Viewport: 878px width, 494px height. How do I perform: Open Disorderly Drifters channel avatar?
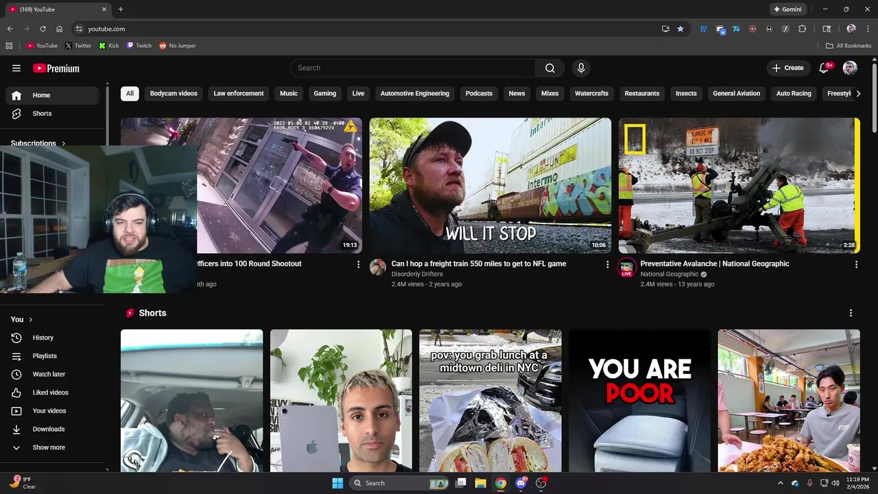[378, 268]
